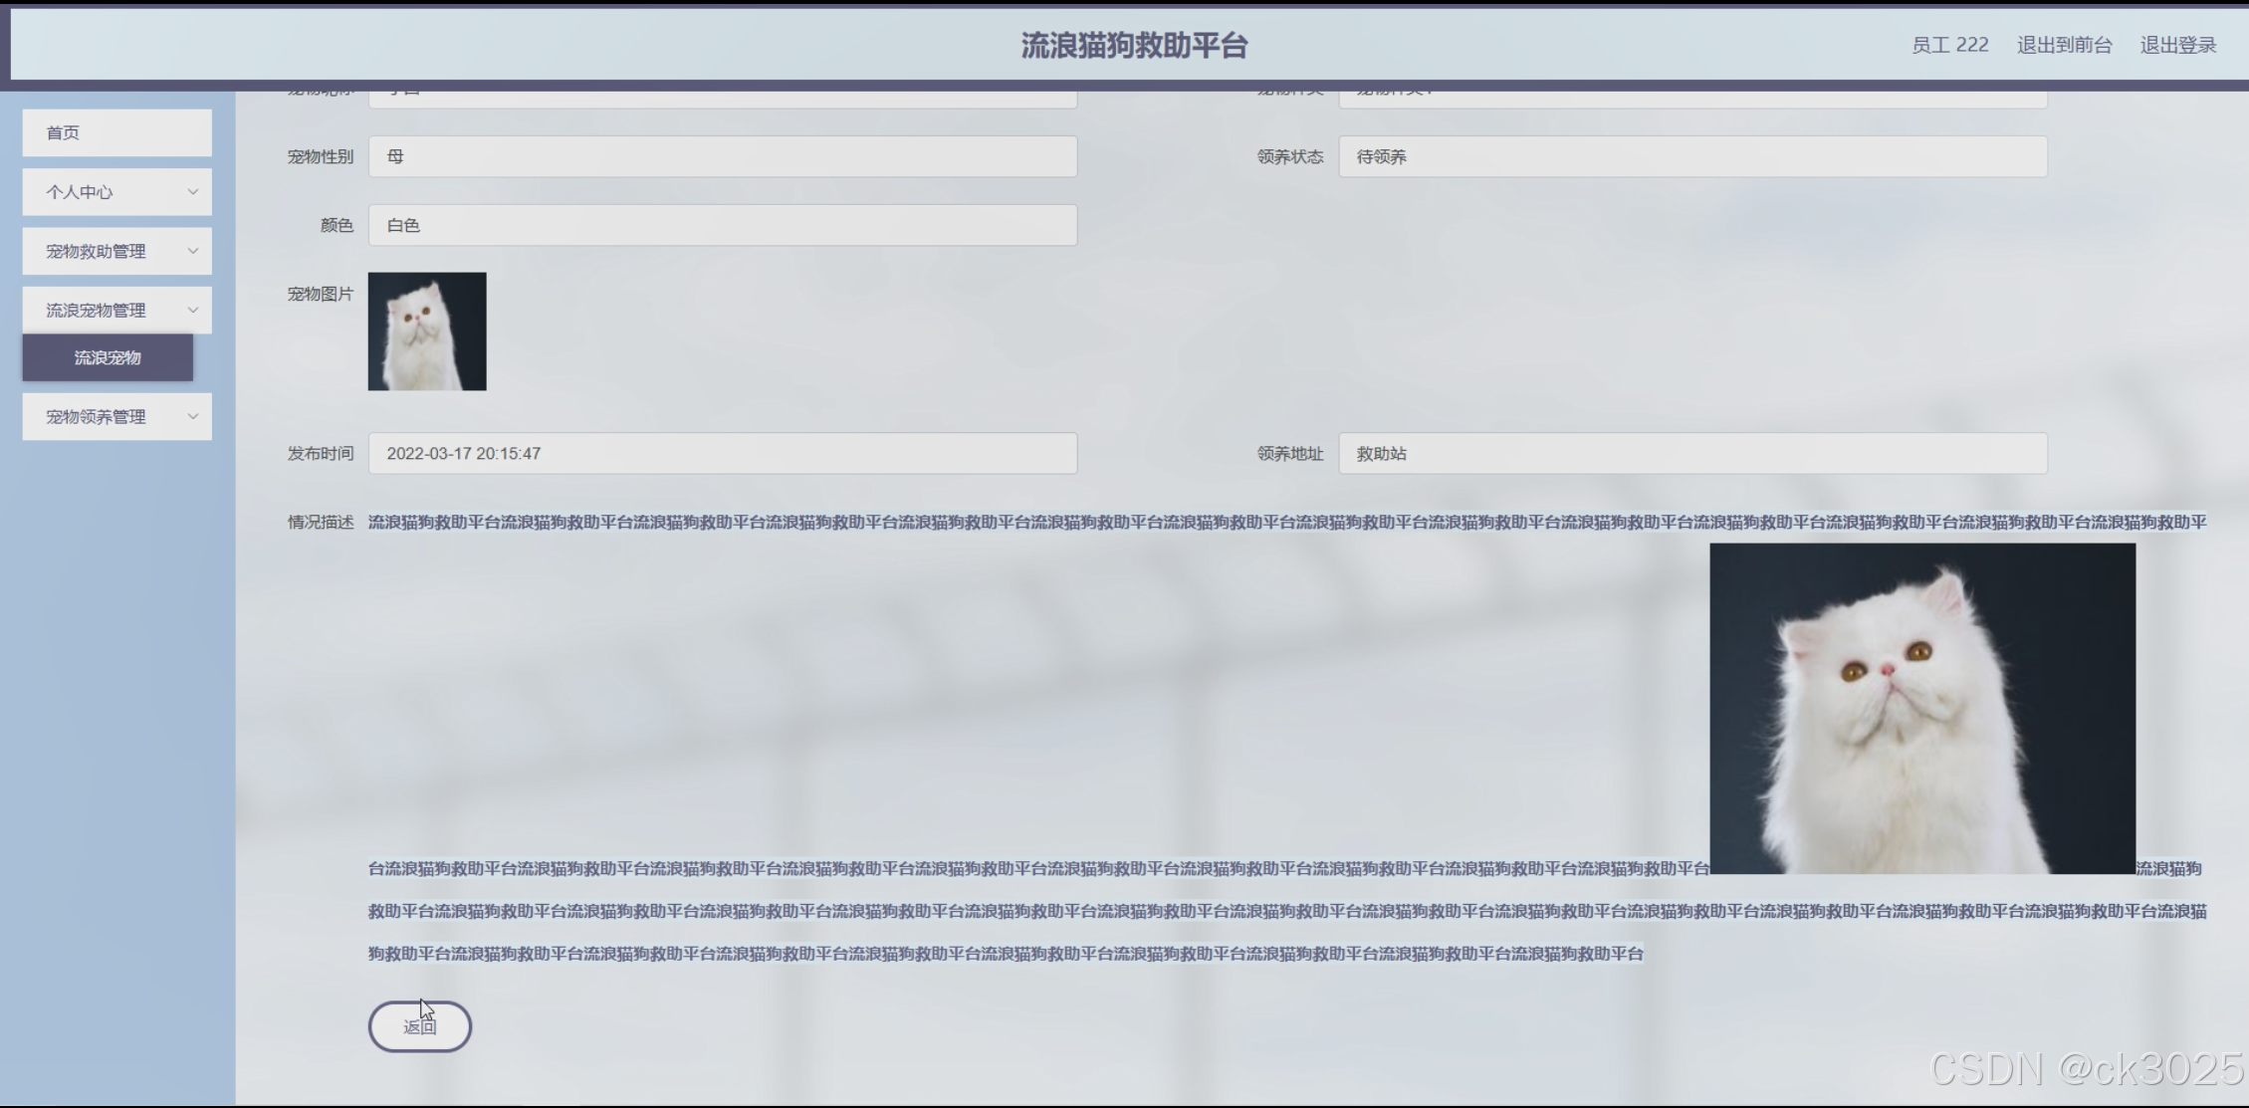The height and width of the screenshot is (1108, 2249).
Task: Expand the 个人中心 chevron arrow
Action: (193, 192)
